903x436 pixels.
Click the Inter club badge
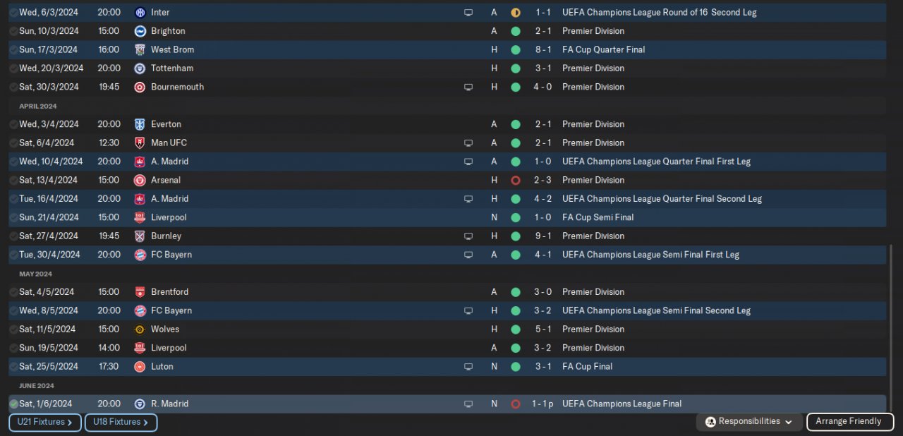point(140,13)
